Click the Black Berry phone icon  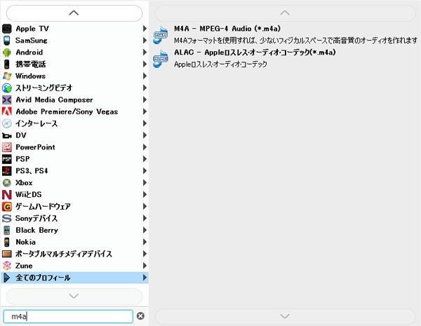(7, 230)
